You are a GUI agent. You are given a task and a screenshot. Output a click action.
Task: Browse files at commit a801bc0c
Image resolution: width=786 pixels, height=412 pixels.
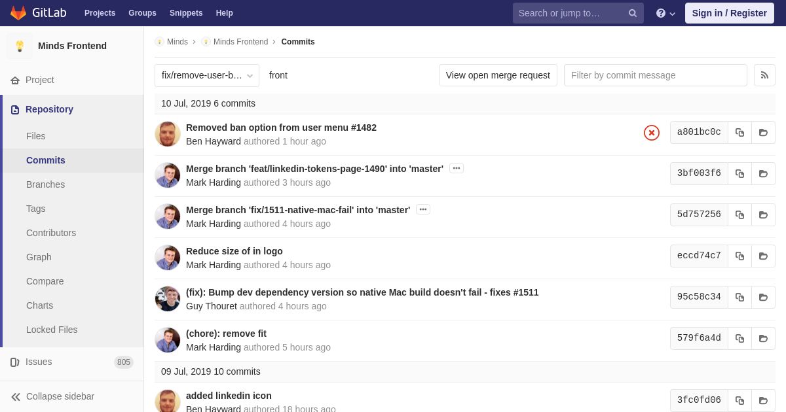[x=763, y=132]
